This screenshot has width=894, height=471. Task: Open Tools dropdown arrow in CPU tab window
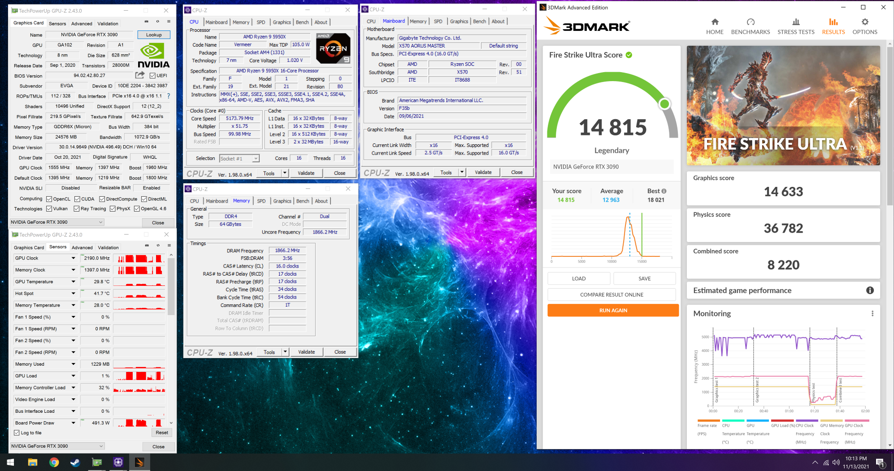pos(284,173)
